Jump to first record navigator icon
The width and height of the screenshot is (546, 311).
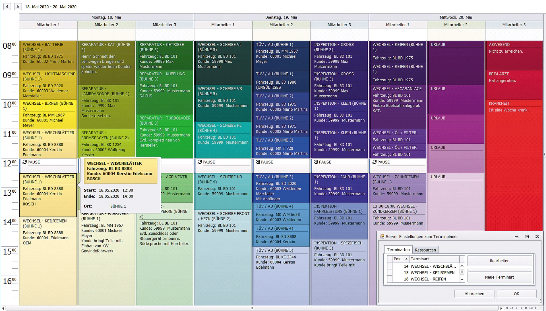[506, 308]
